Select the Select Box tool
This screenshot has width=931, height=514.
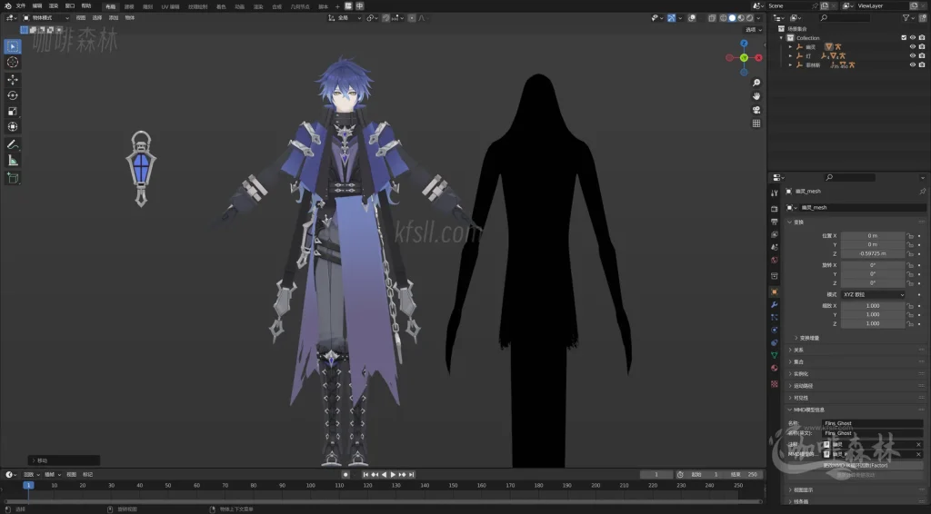click(x=13, y=46)
